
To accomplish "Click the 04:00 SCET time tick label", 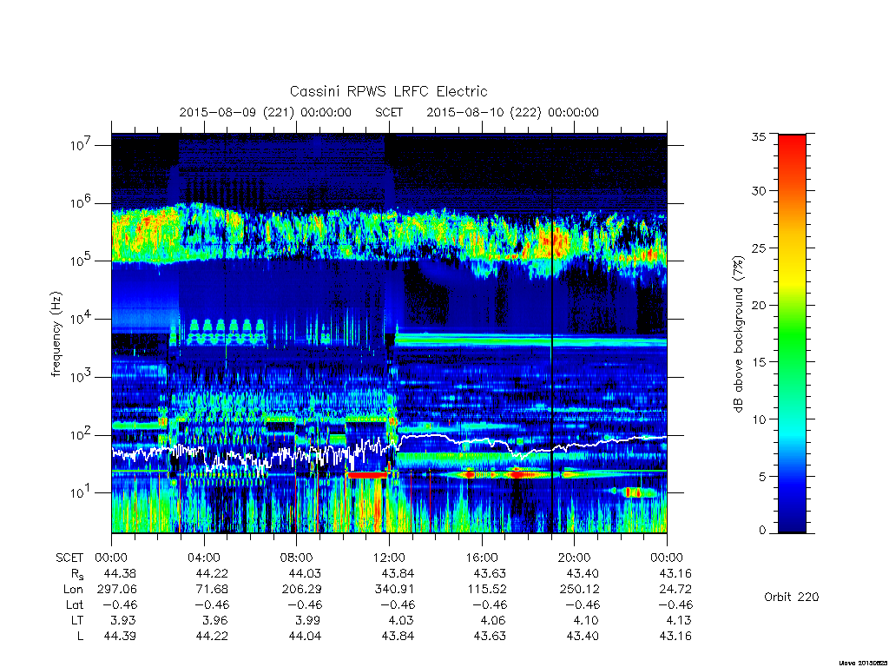I will (x=203, y=558).
